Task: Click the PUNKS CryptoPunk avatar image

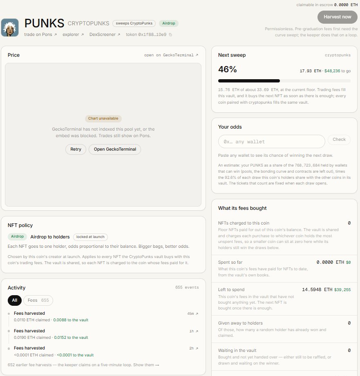Action: pyautogui.click(x=10, y=28)
